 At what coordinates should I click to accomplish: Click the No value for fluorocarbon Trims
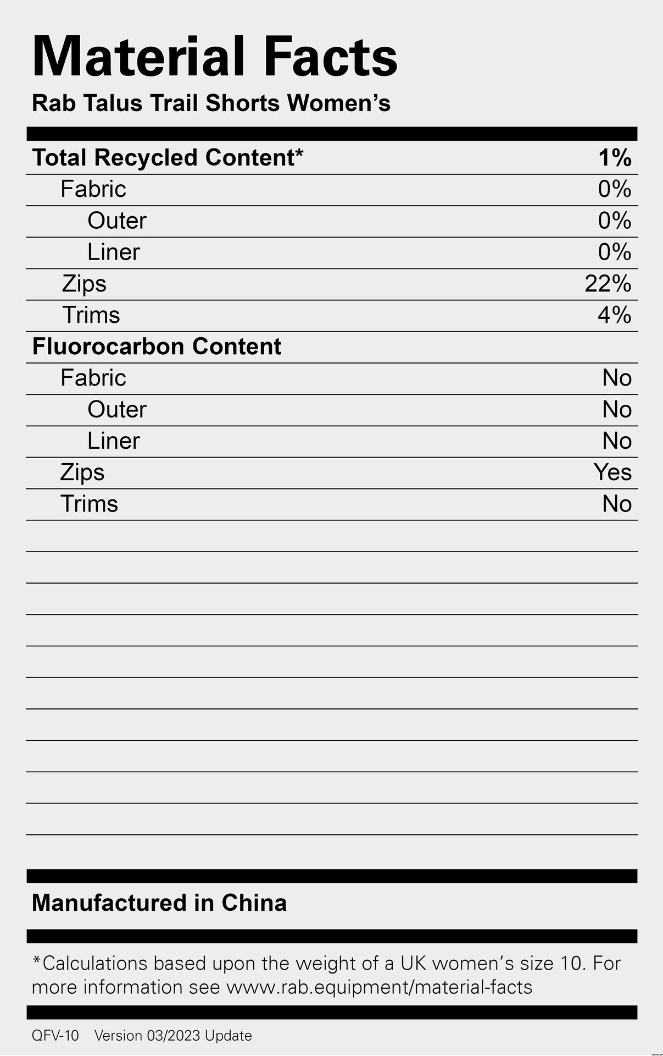617,504
